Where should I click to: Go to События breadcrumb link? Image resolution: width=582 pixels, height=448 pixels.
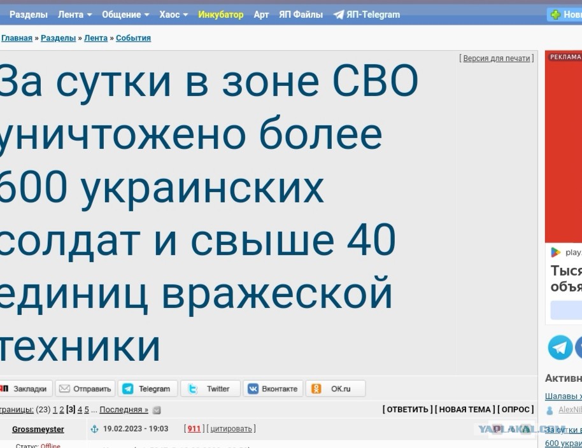click(133, 38)
